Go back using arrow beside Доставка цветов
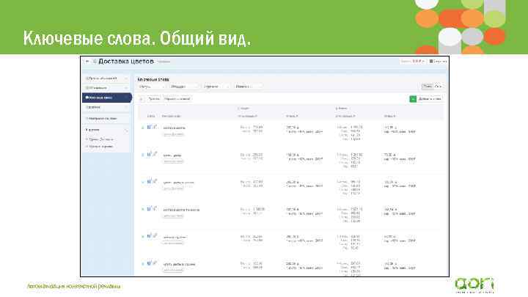Image resolution: width=528 pixels, height=297 pixels. (x=87, y=62)
